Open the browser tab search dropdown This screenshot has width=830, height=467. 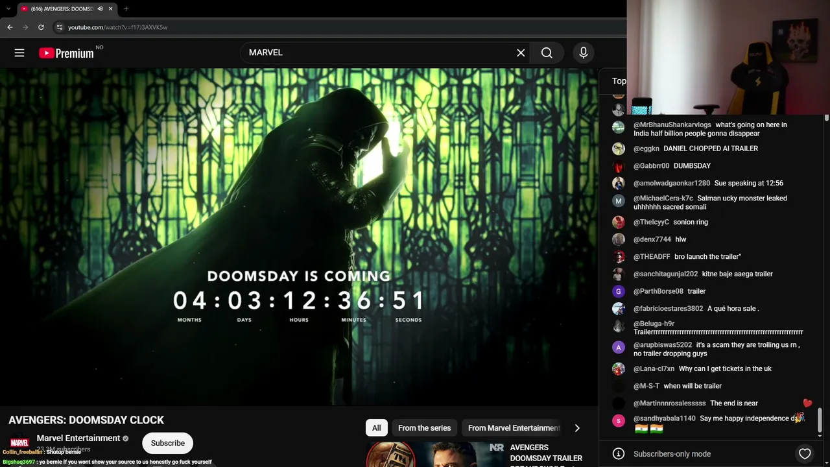click(8, 9)
